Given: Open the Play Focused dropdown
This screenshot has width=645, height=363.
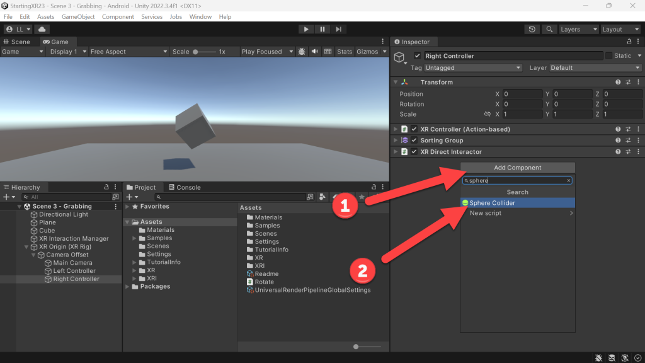Looking at the screenshot, I should (267, 52).
